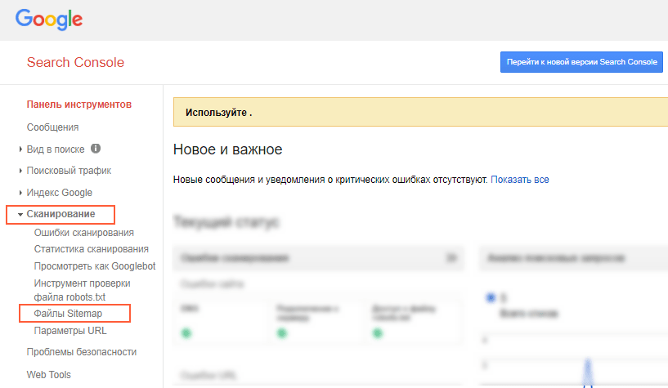Open Просмотреть как Googlebot

pos(95,266)
